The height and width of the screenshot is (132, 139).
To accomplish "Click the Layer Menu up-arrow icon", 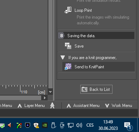I will [20, 106].
